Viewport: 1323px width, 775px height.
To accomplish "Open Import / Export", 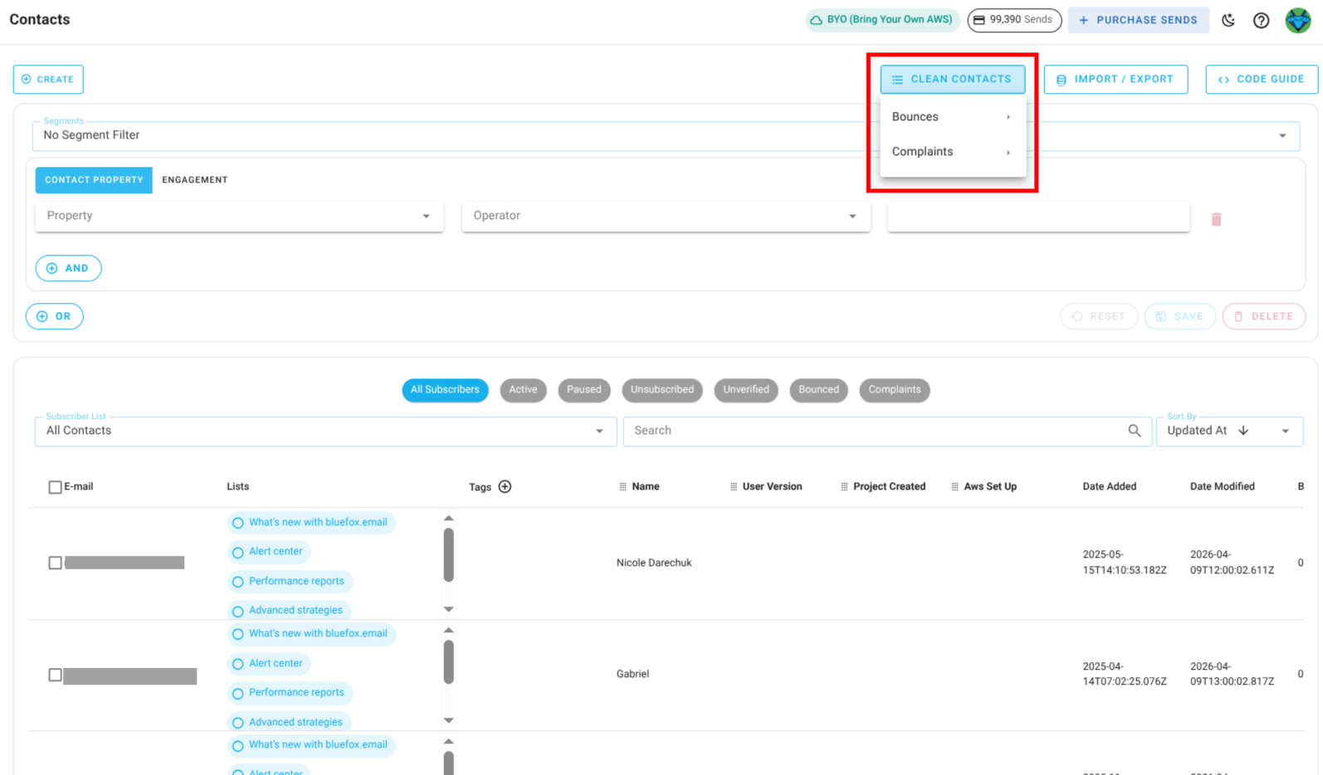I will tap(1116, 80).
